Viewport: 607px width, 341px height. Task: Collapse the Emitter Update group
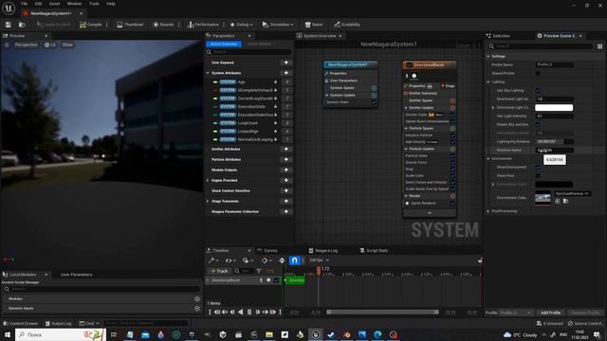point(406,108)
